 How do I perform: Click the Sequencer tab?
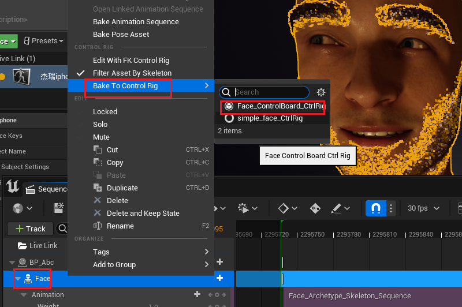pos(46,189)
